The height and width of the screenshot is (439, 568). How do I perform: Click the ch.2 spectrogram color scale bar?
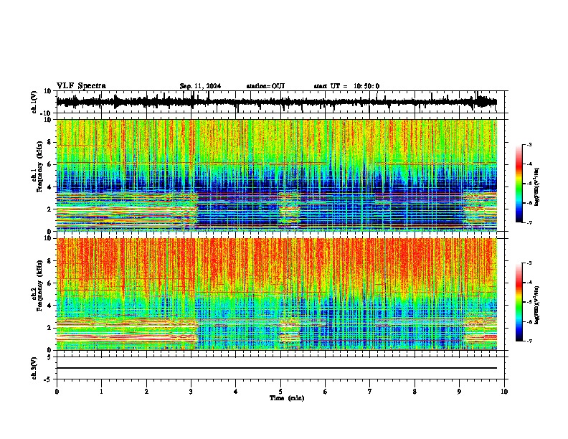click(519, 302)
